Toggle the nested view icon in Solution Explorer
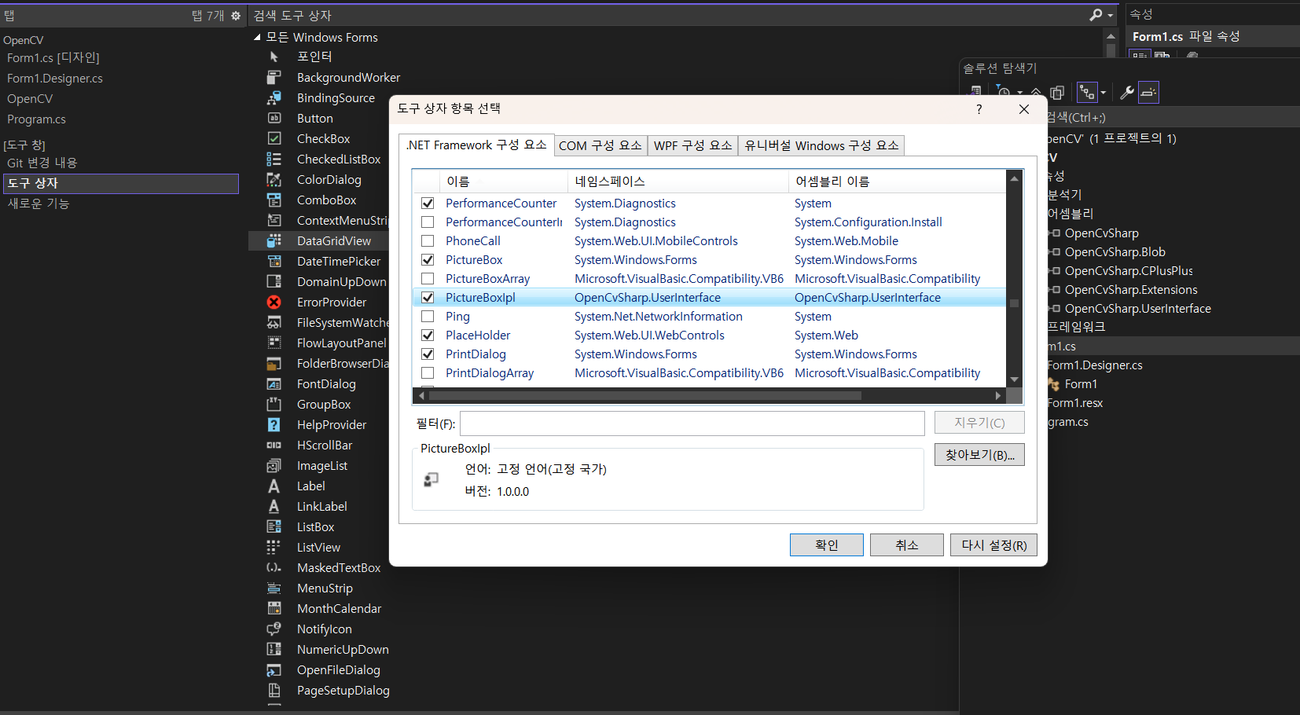 click(x=1087, y=93)
